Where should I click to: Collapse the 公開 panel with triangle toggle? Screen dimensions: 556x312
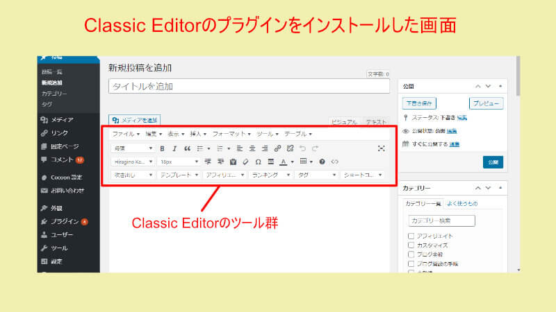(500, 86)
